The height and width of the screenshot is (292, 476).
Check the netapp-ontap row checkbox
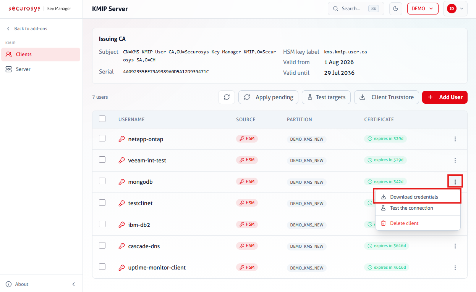pyautogui.click(x=102, y=138)
